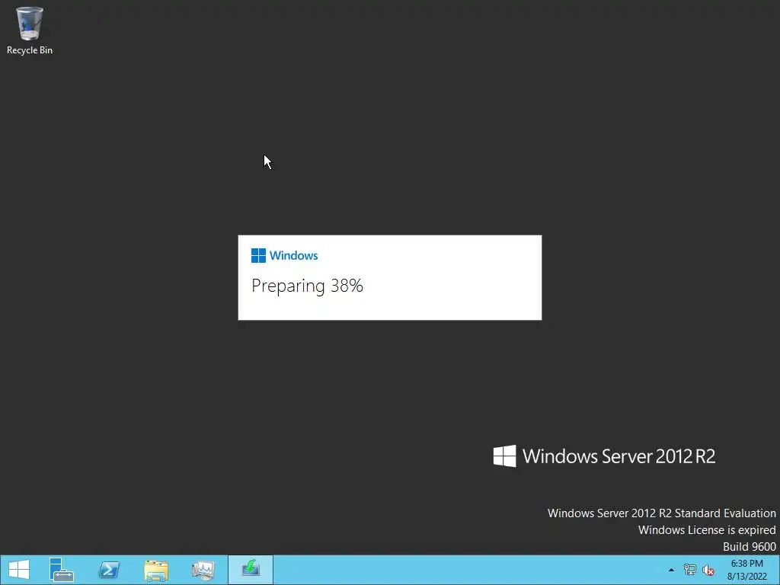Image resolution: width=780 pixels, height=585 pixels.
Task: Click the 'Preparing 38%' progress text
Action: [x=307, y=286]
